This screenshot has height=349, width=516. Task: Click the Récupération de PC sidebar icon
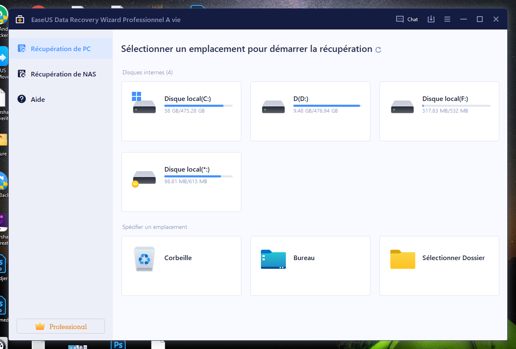pyautogui.click(x=22, y=49)
